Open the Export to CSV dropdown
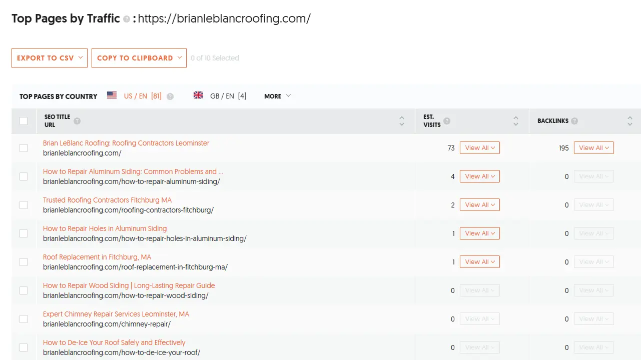The width and height of the screenshot is (641, 360). pyautogui.click(x=50, y=58)
